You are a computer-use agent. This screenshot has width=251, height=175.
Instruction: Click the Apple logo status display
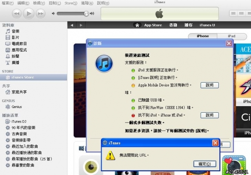click(x=160, y=14)
